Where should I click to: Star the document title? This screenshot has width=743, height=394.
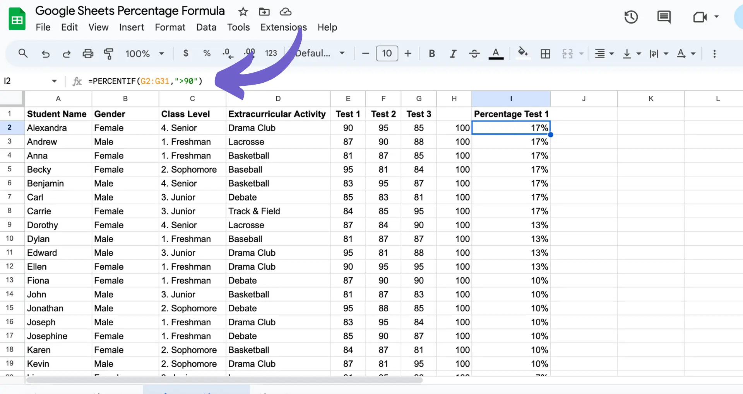coord(243,12)
